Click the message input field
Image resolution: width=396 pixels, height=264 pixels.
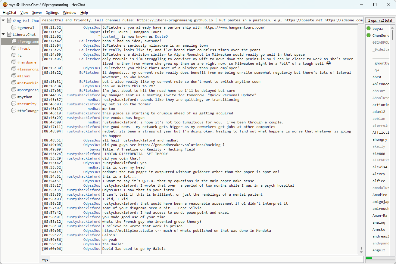click(x=207, y=259)
